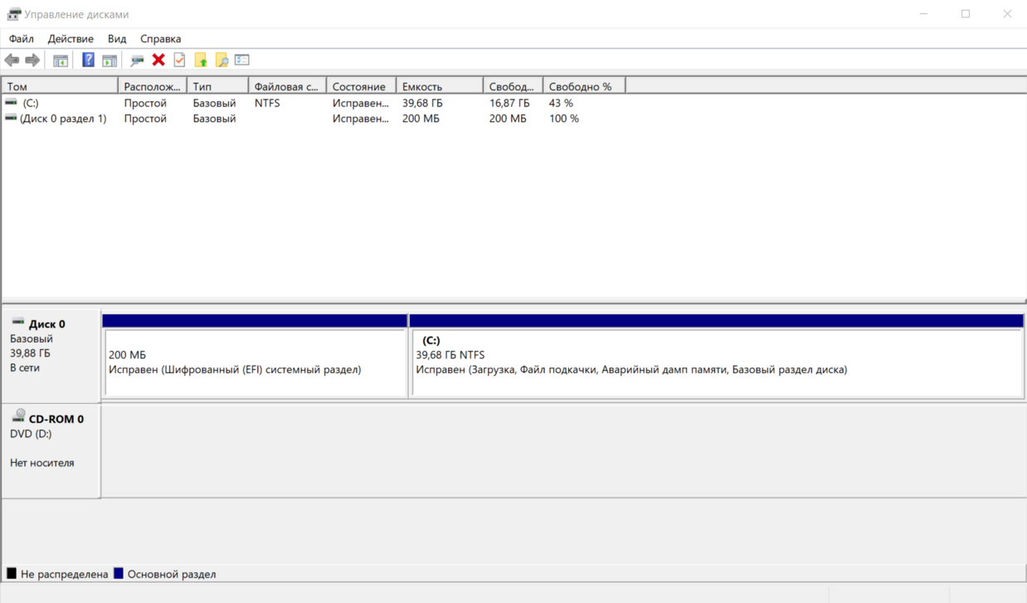Image resolution: width=1027 pixels, height=603 pixels.
Task: Click the disk connection icon in toolbar
Action: [x=137, y=60]
